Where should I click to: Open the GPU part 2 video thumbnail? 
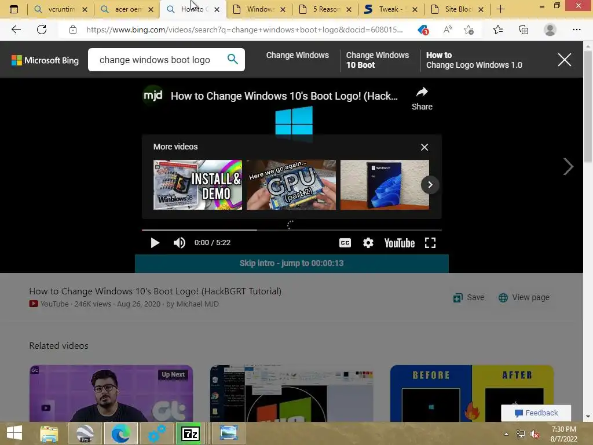[291, 185]
